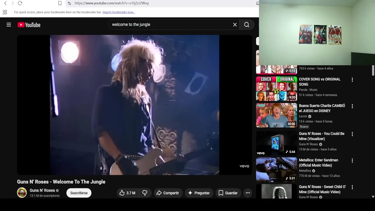375x211 pixels.
Task: Clear the search query with X
Action: 235,25
